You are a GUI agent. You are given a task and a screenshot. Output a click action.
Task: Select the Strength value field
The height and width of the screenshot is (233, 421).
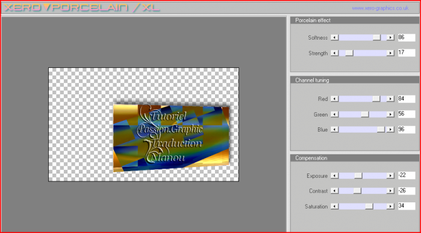pyautogui.click(x=407, y=53)
